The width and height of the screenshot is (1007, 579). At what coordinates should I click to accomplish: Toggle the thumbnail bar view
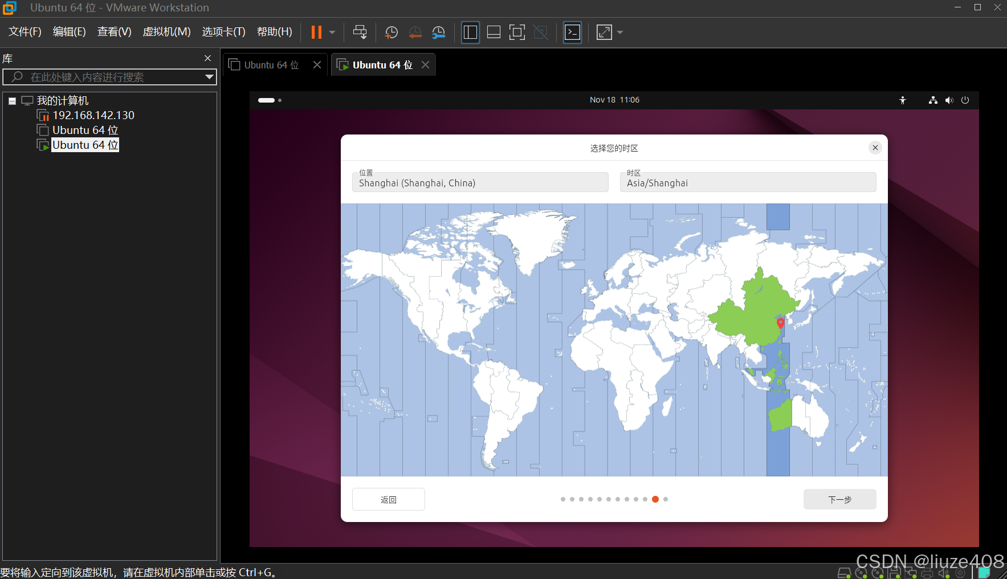[x=494, y=32]
